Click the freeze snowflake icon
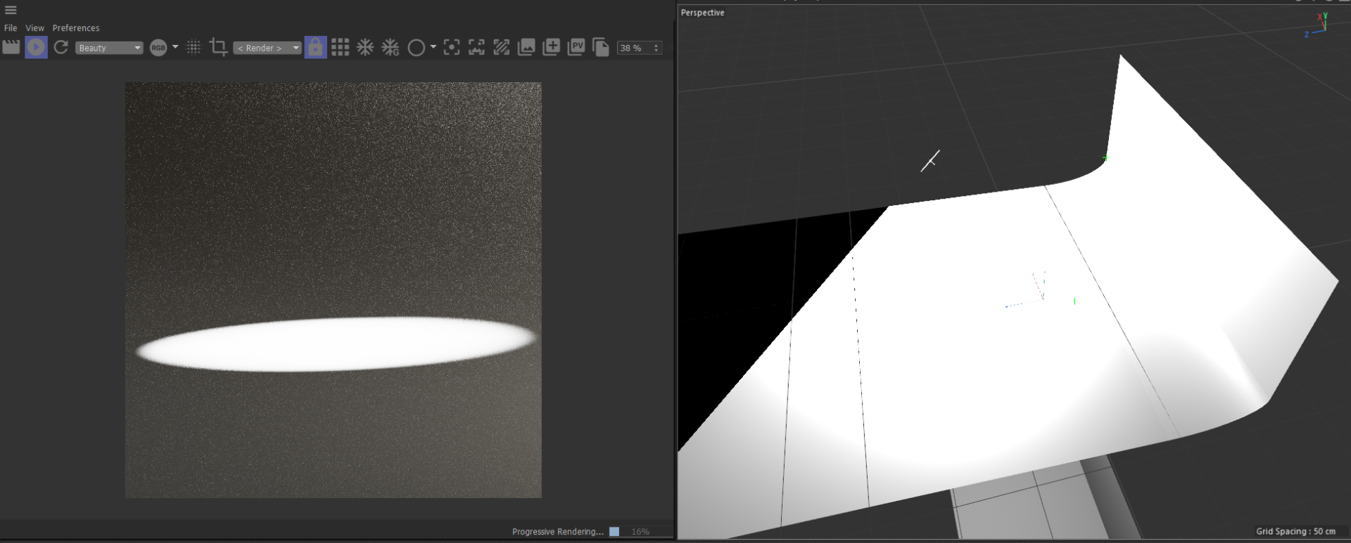This screenshot has height=543, width=1351. coord(365,48)
